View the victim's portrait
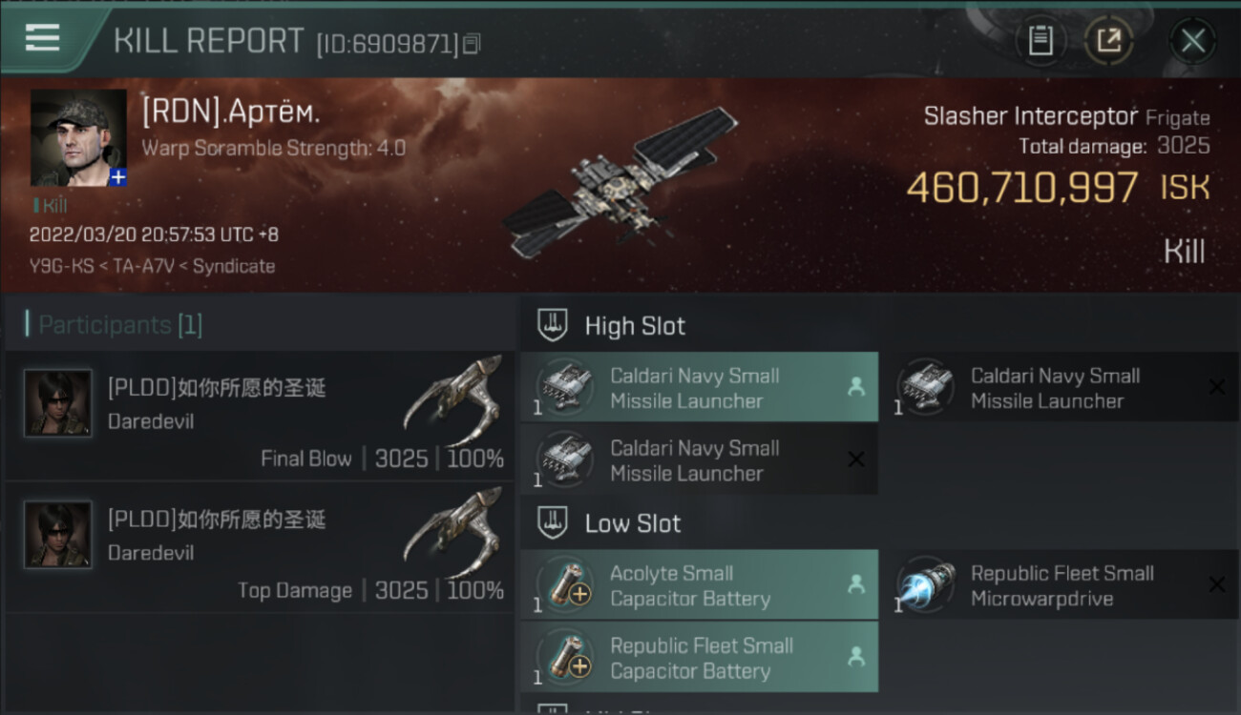Image resolution: width=1241 pixels, height=715 pixels. 78,138
